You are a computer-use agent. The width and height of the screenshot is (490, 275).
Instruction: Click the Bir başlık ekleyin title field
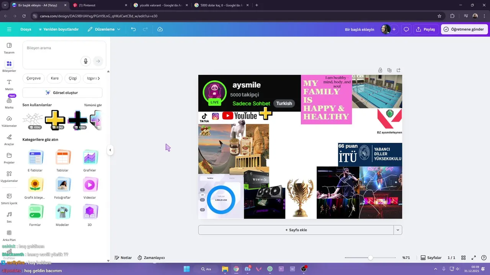(359, 29)
